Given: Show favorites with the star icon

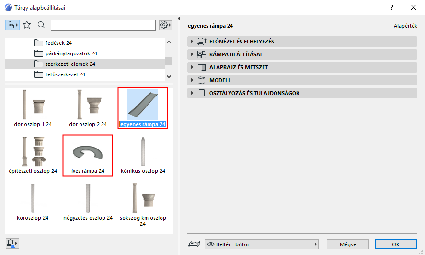Looking at the screenshot, I should 27,25.
